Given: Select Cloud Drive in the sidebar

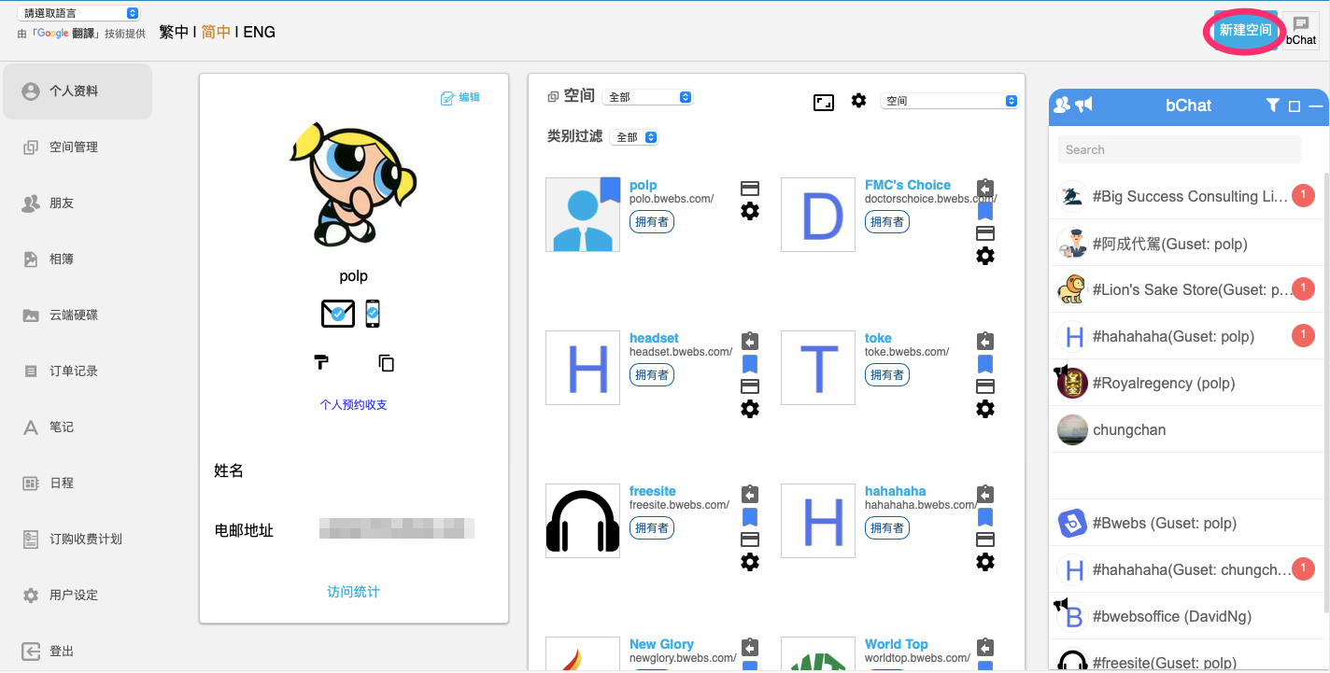Looking at the screenshot, I should click(73, 315).
